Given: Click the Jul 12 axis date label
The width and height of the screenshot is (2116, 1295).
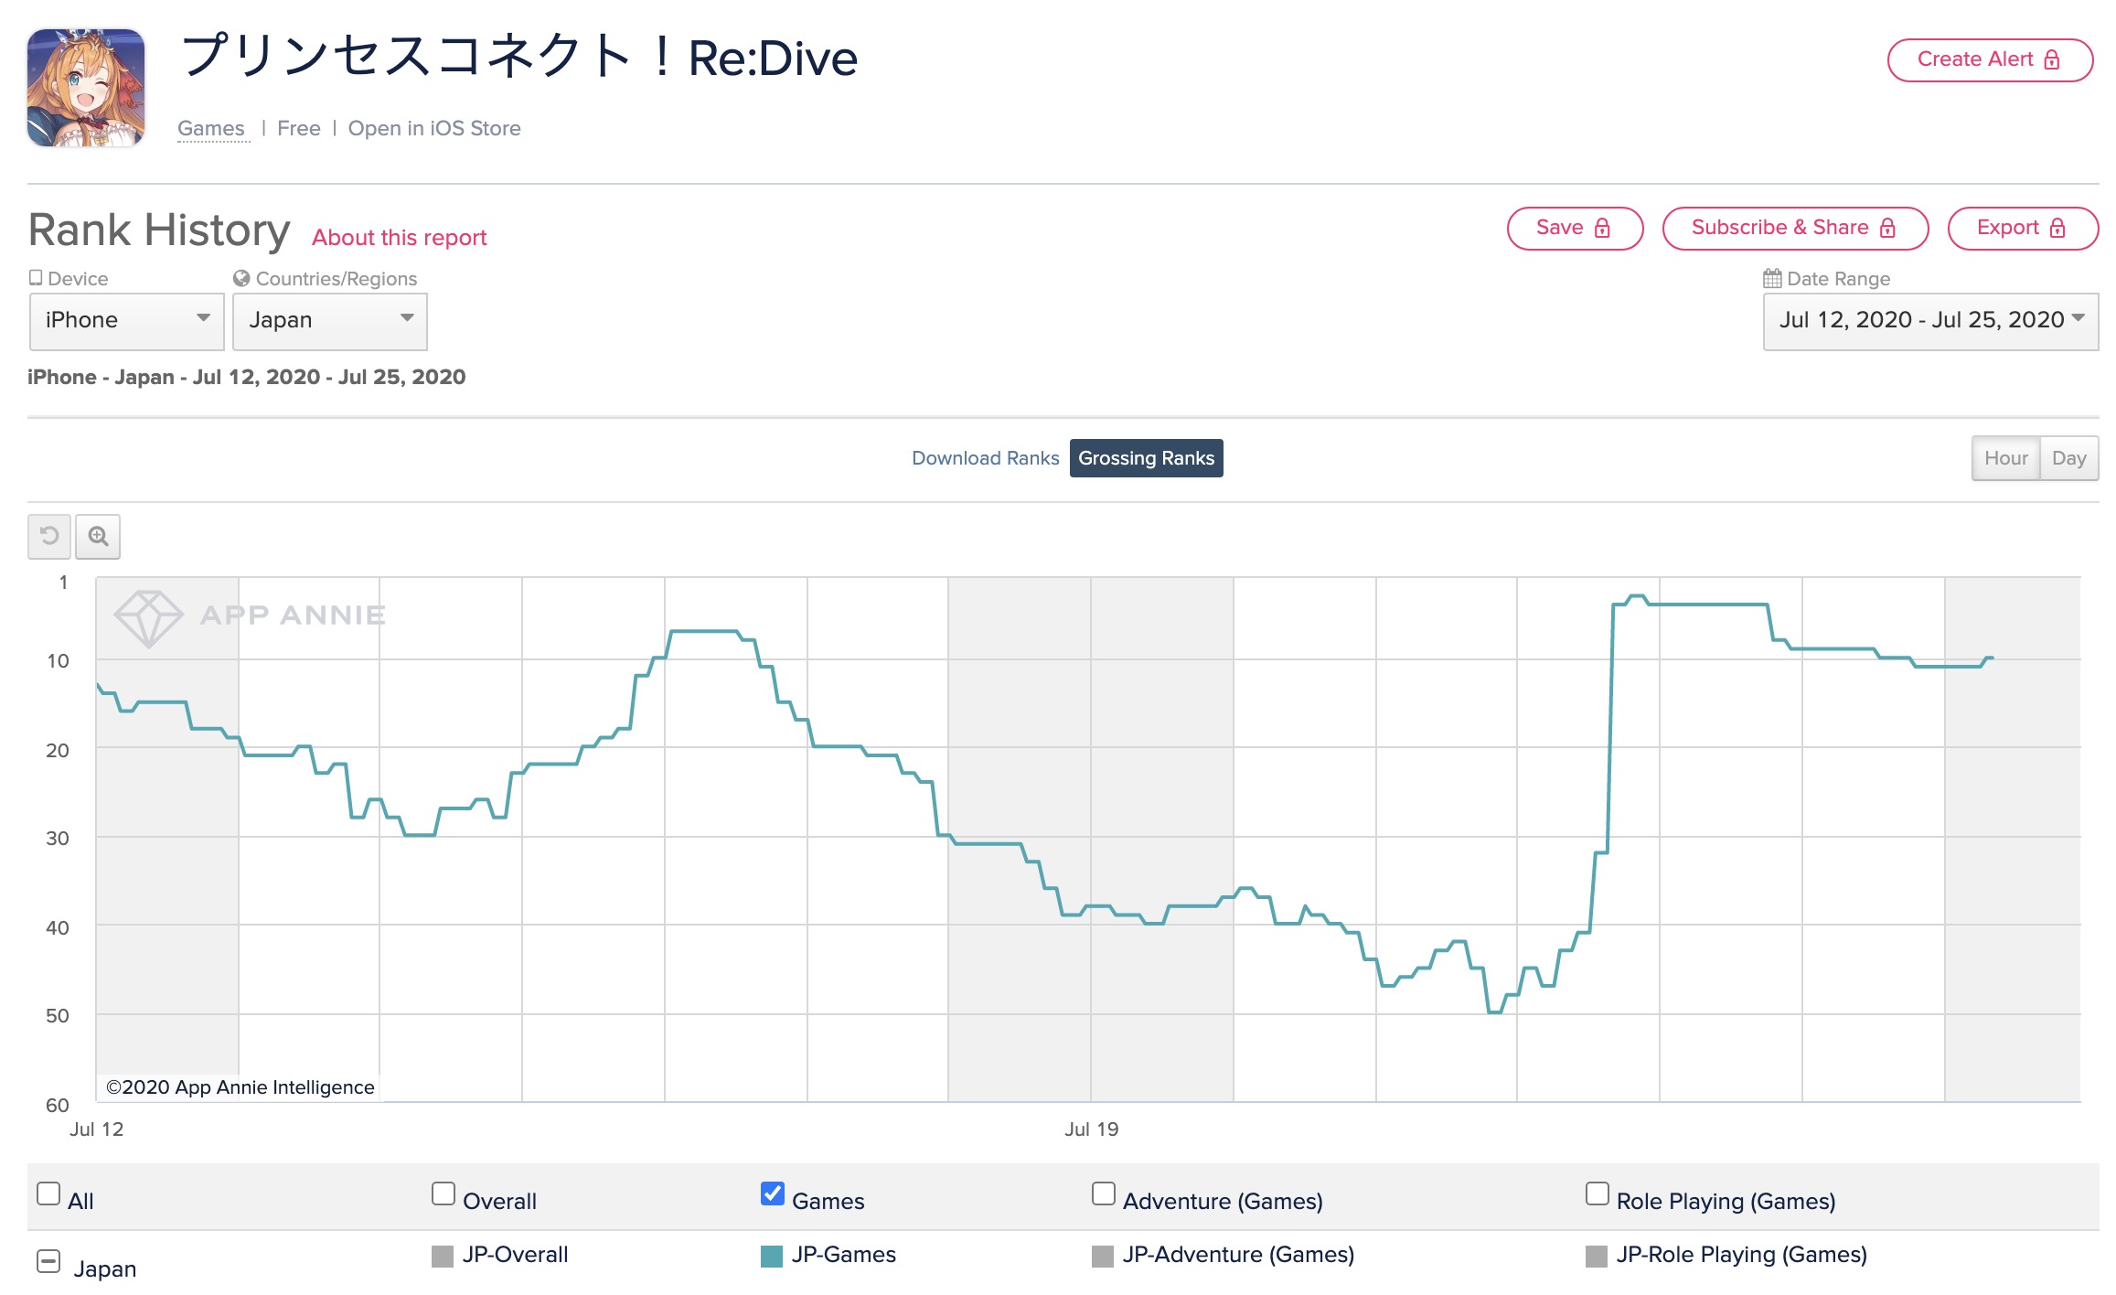Looking at the screenshot, I should click(97, 1129).
